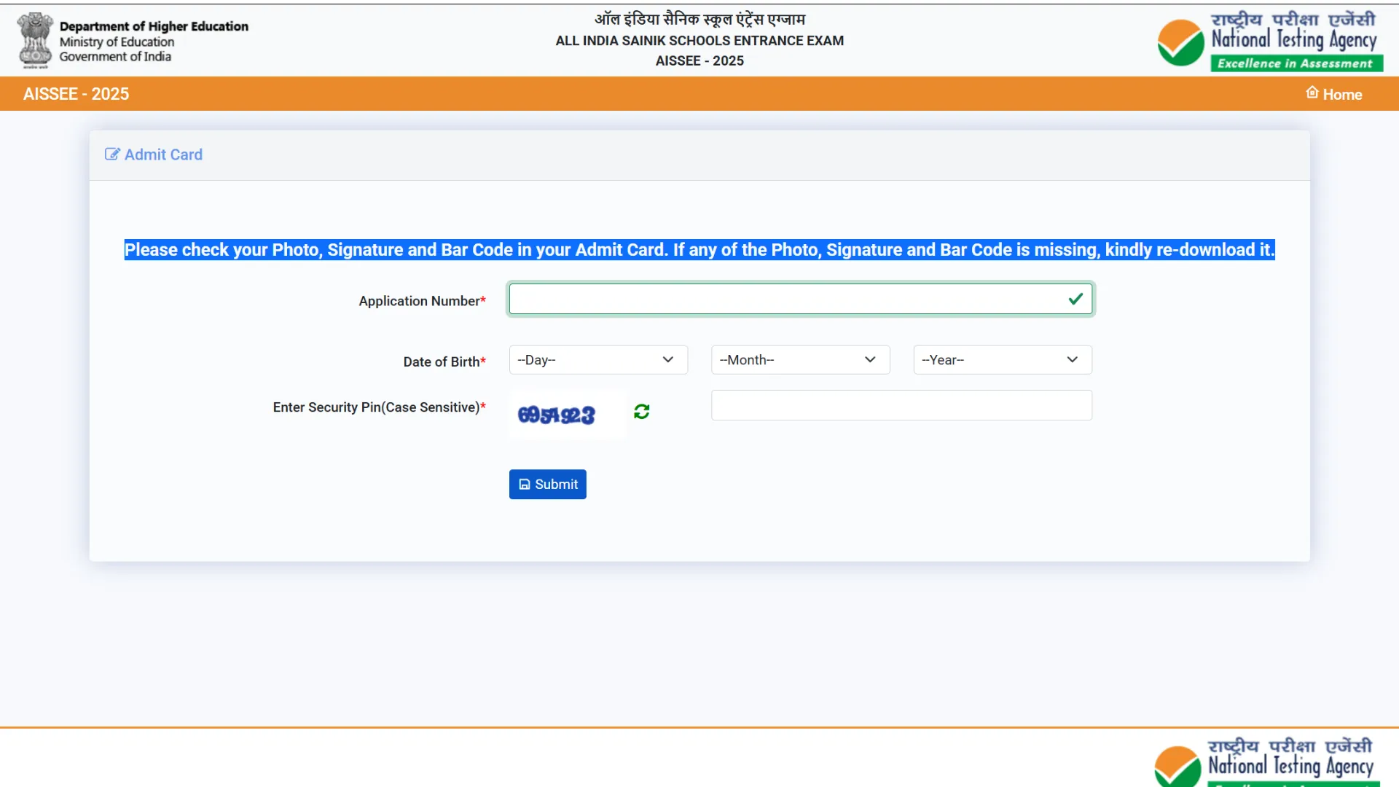The width and height of the screenshot is (1399, 787).
Task: Click the captcha image
Action: 567,414
